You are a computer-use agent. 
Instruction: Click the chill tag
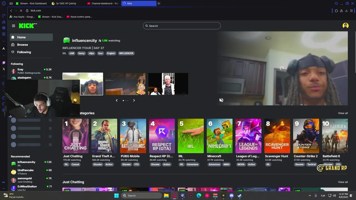click(72, 53)
